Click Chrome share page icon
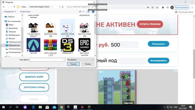The image size is (195, 110). tap(153, 7)
